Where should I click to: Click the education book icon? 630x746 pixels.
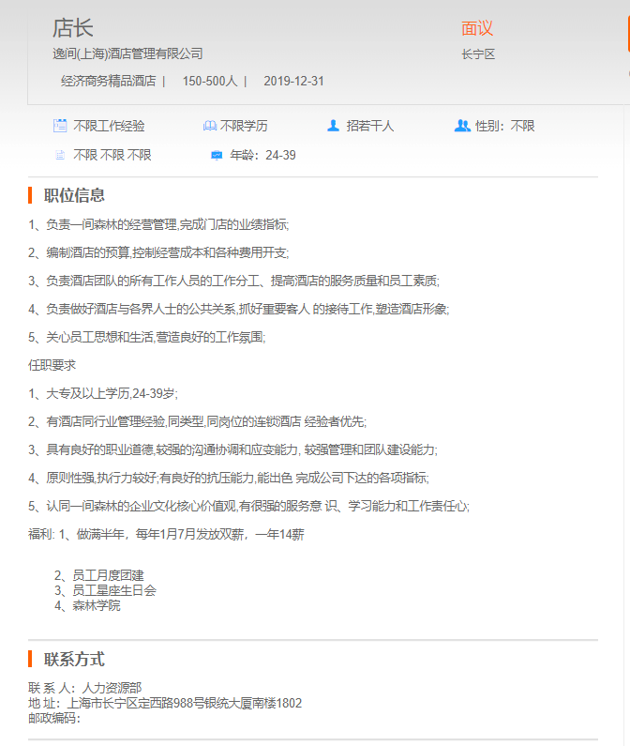tap(210, 126)
